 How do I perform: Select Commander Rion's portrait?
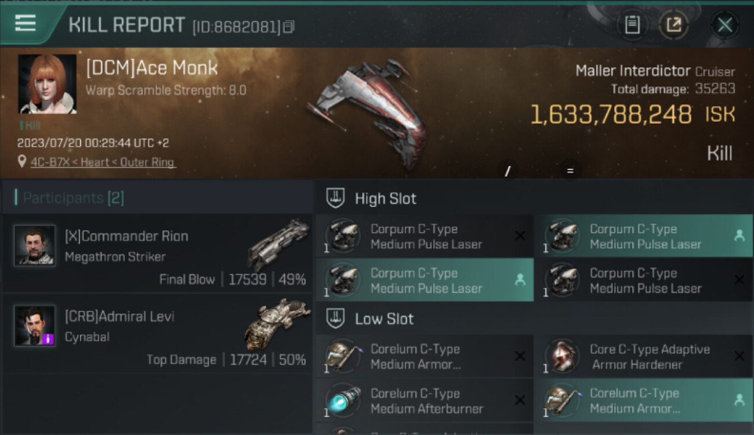point(35,245)
